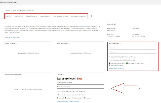
Task: Click gray Assets with no alerts swatch
Action: (110, 65)
